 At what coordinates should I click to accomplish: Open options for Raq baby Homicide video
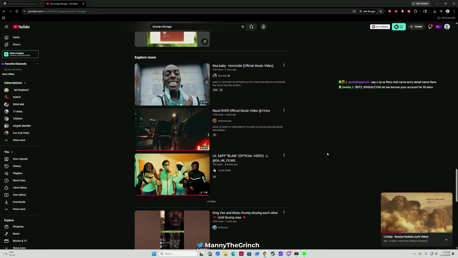coord(284,65)
